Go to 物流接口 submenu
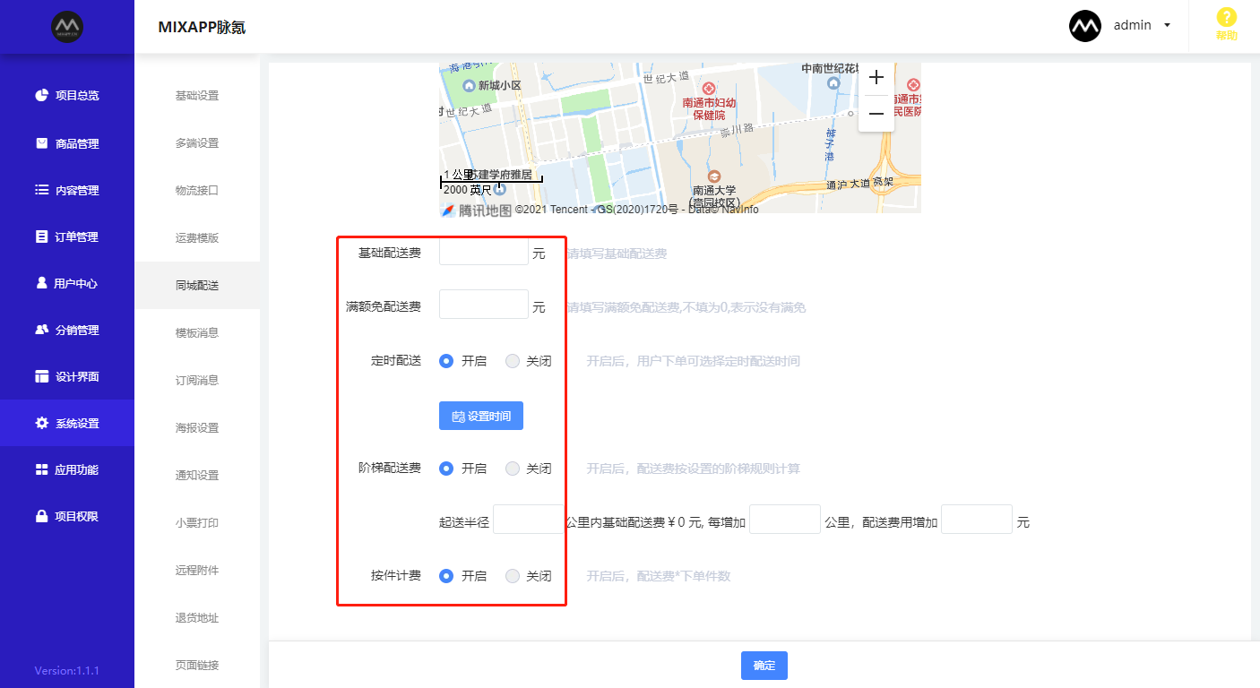 tap(197, 191)
